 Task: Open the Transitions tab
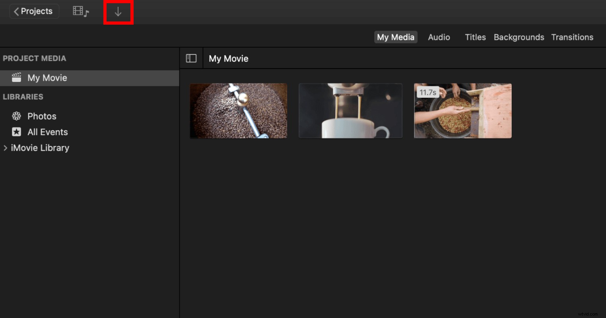coord(572,37)
